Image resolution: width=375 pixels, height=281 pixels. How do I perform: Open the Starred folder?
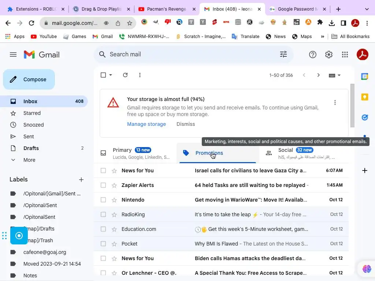(32, 113)
